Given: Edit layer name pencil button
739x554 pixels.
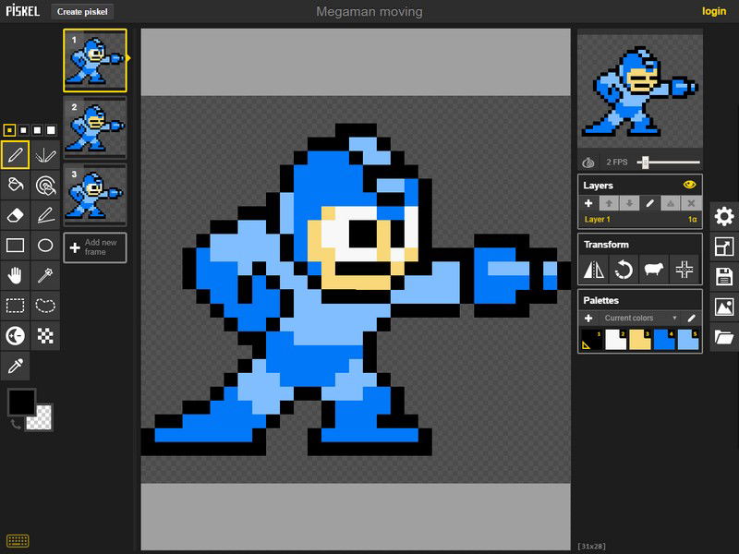Looking at the screenshot, I should 650,203.
